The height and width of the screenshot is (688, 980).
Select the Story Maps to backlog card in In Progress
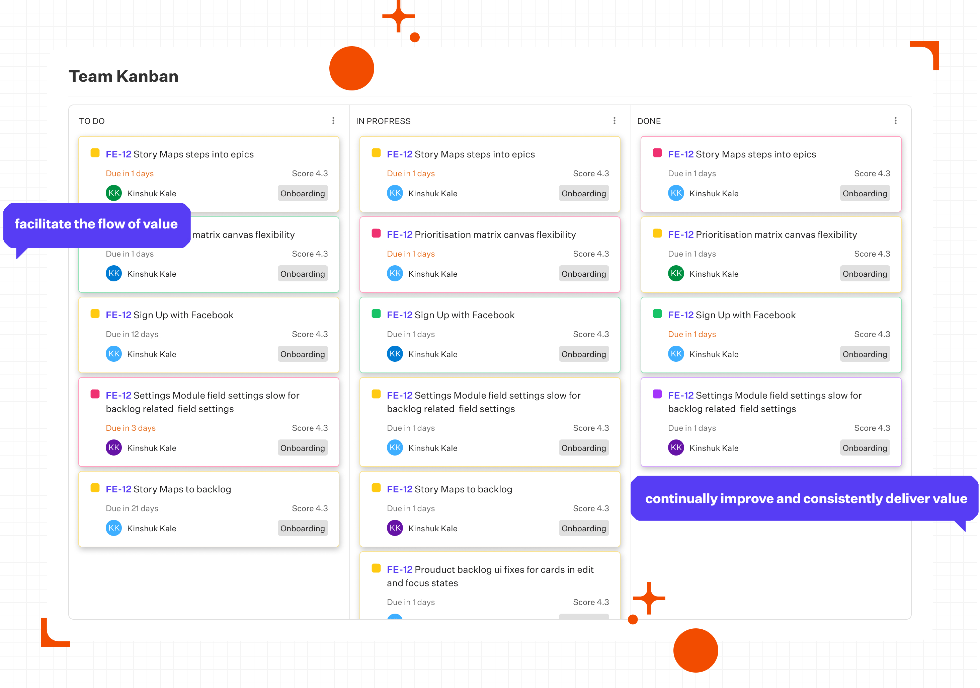coord(490,509)
